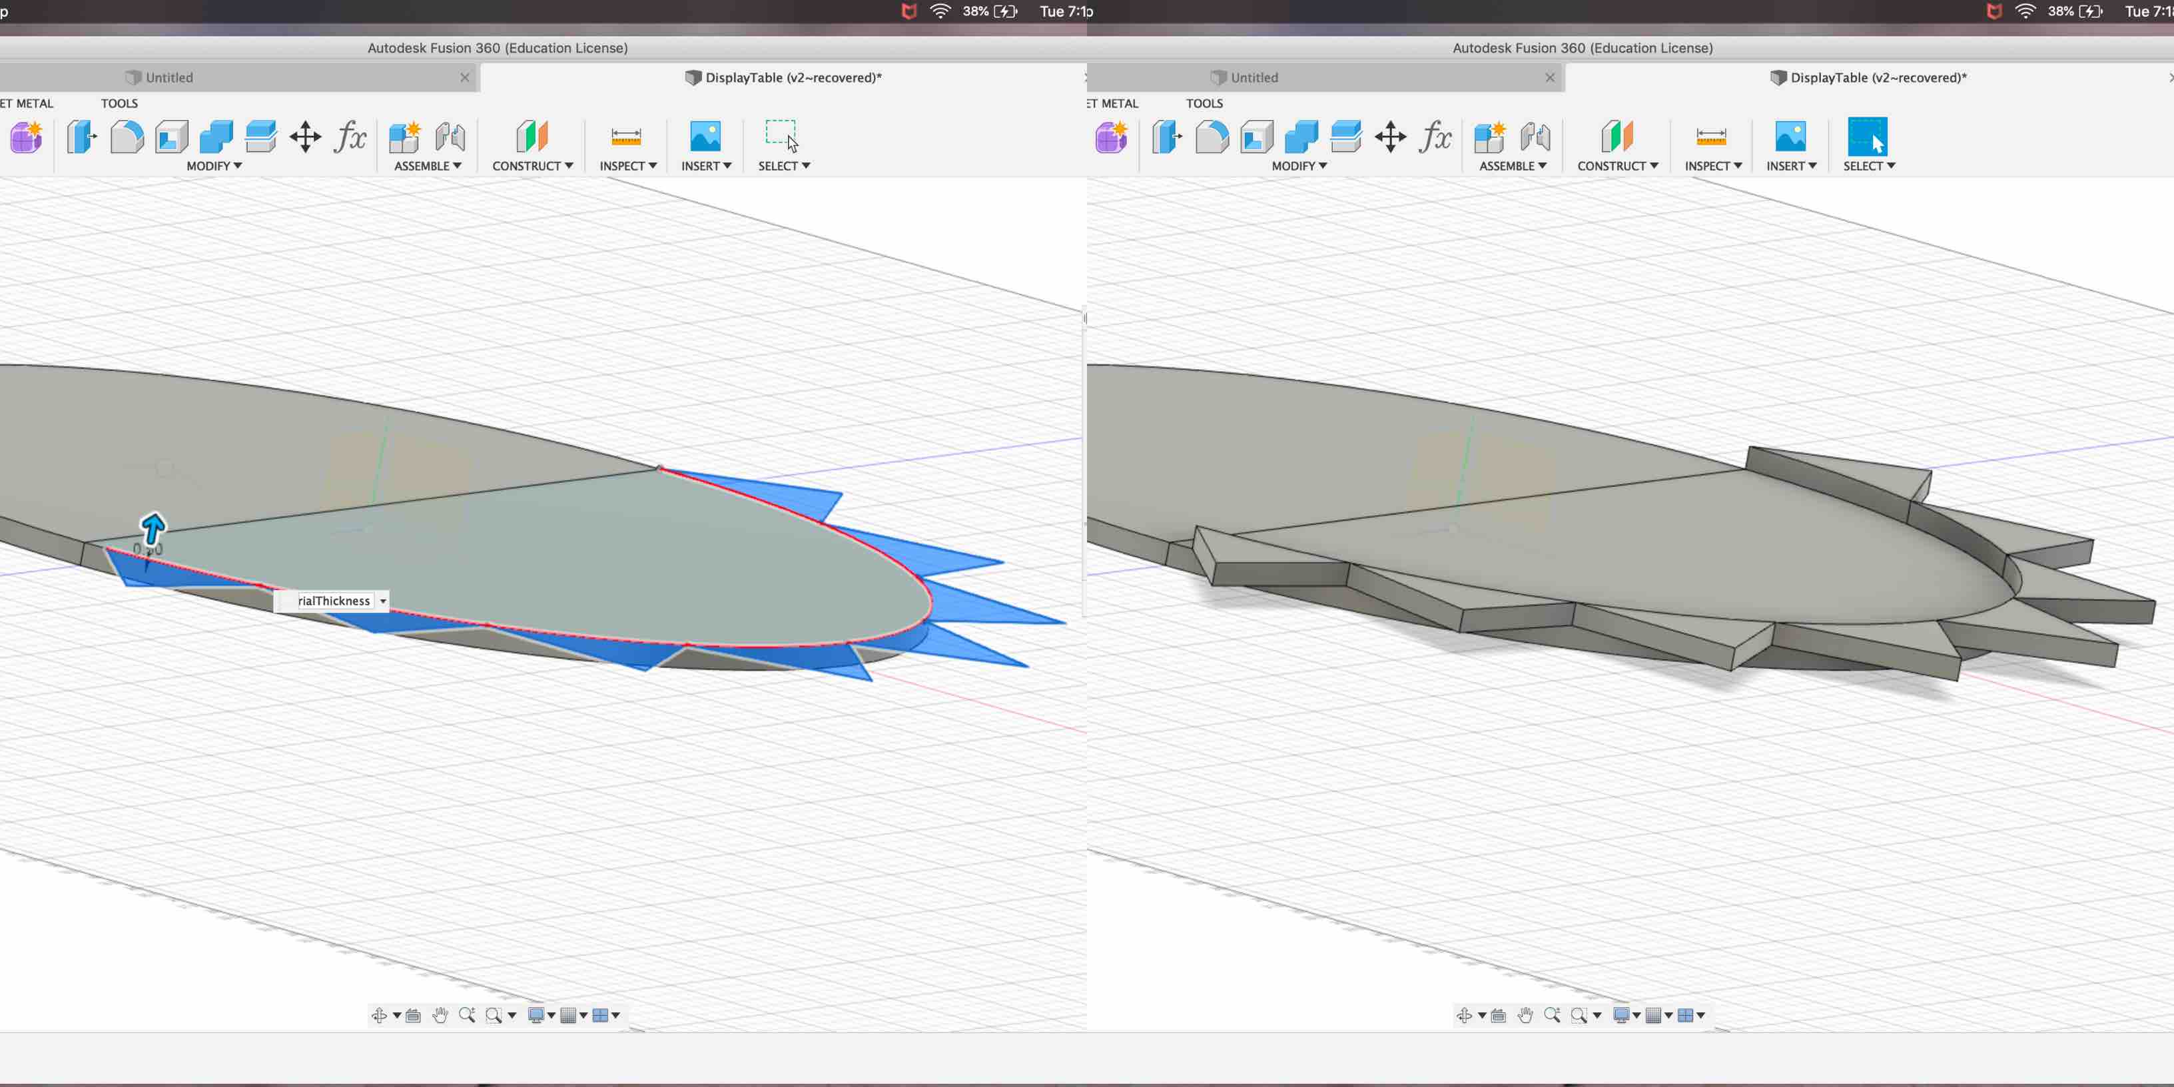Expand the MODIFY dropdown menu

pyautogui.click(x=215, y=165)
